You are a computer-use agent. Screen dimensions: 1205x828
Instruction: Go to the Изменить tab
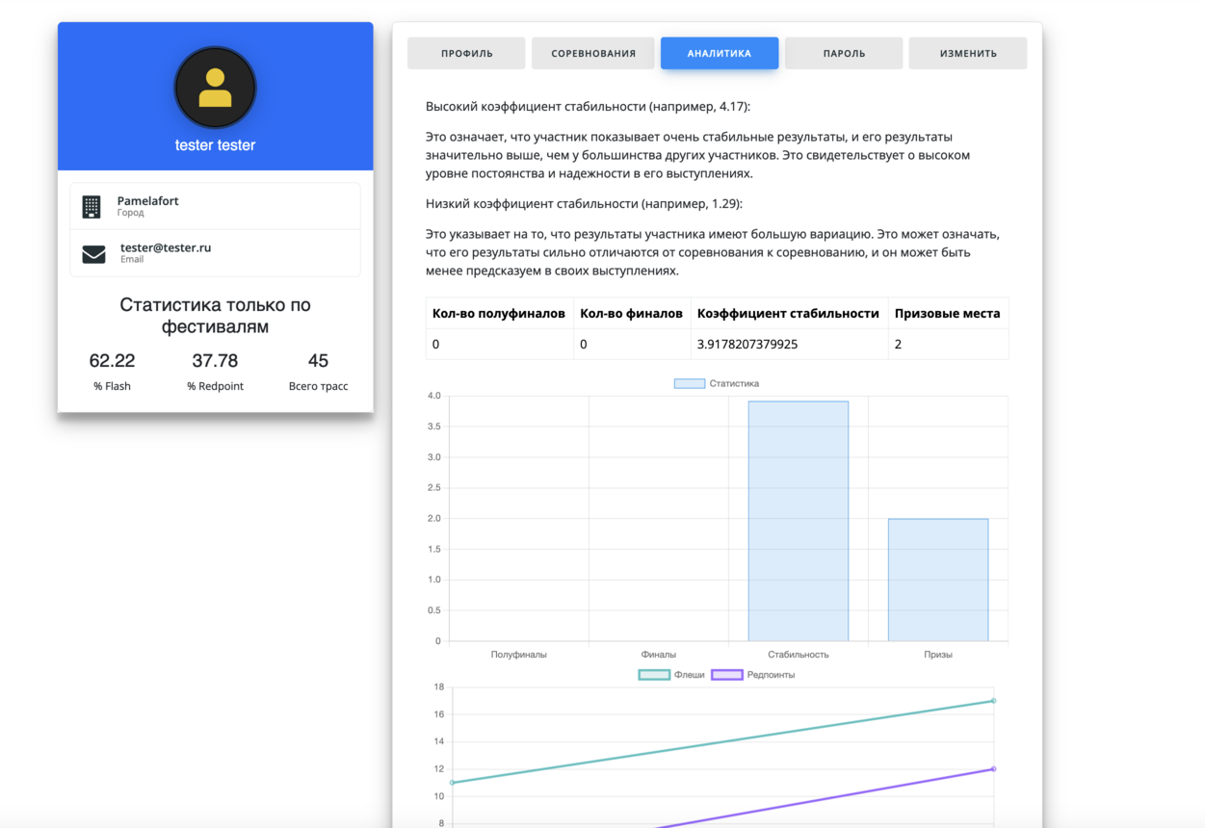tap(967, 54)
